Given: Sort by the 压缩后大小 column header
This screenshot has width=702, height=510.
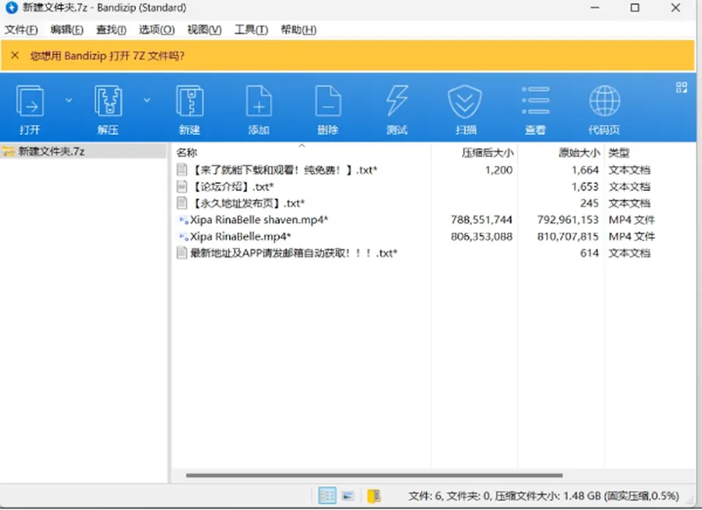Looking at the screenshot, I should tap(487, 153).
